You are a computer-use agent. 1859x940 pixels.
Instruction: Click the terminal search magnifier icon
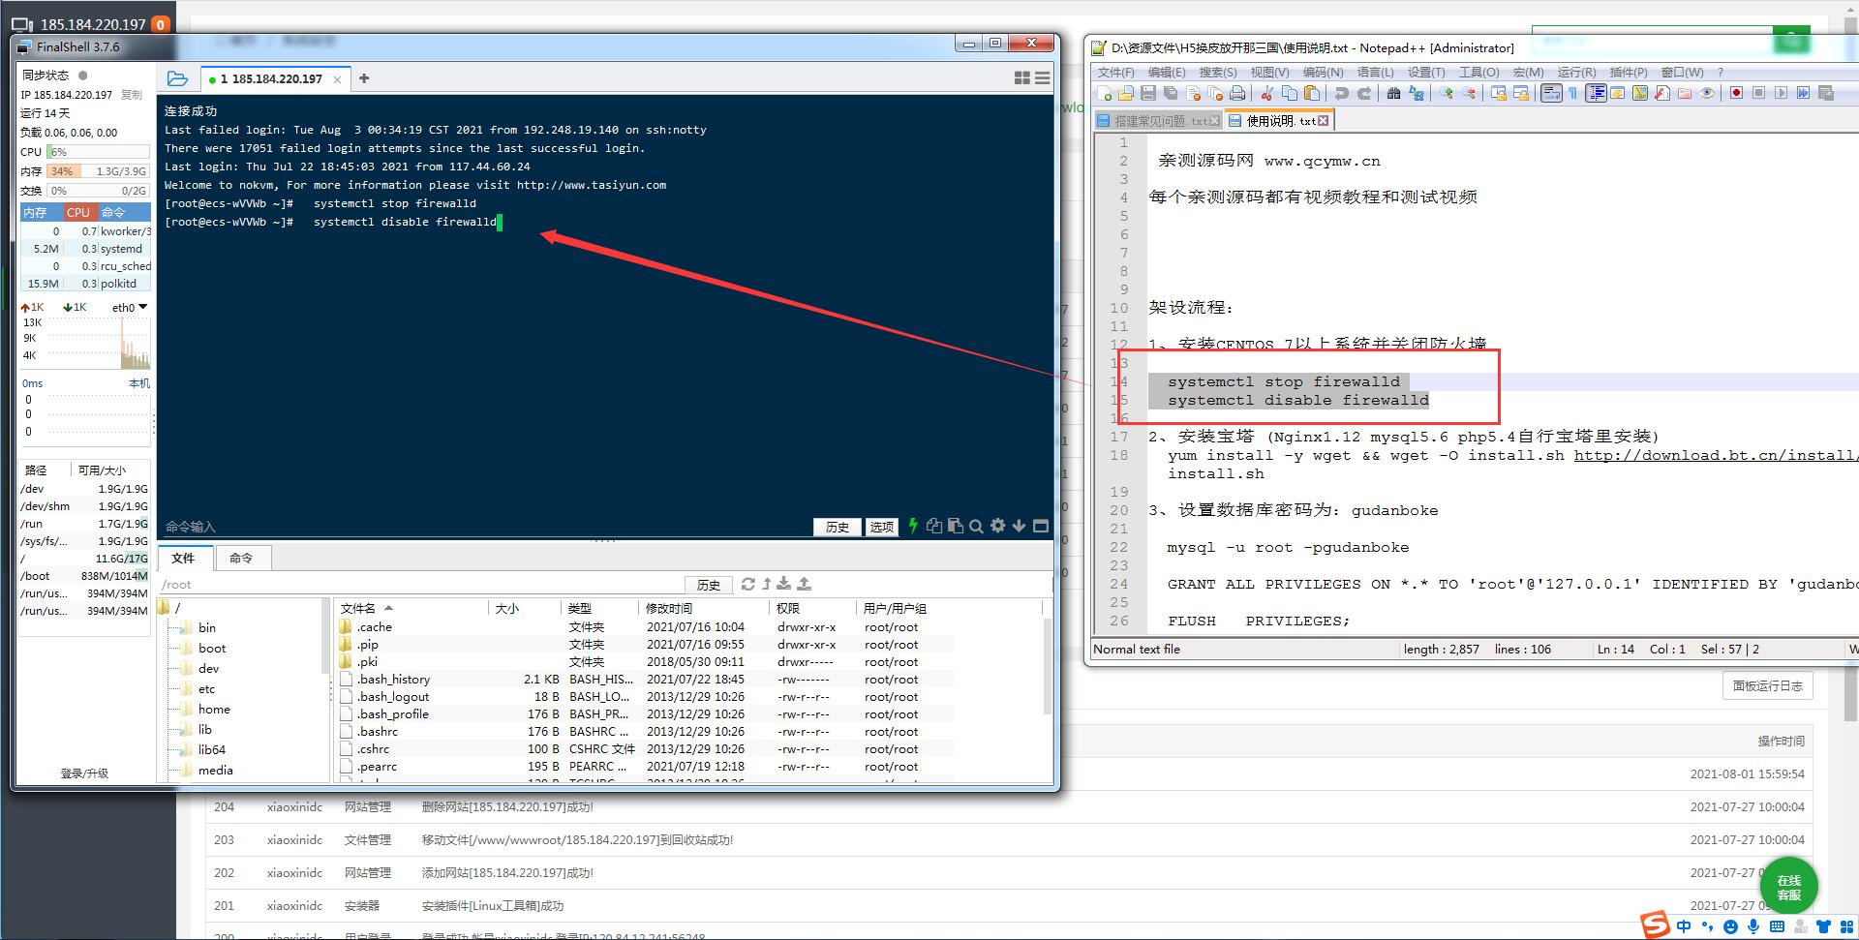[976, 526]
